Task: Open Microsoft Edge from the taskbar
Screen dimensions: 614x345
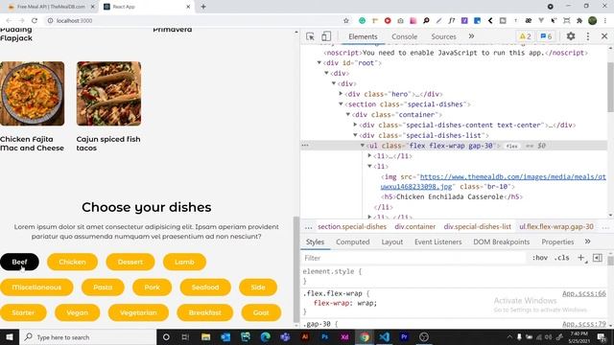Action: point(265,336)
